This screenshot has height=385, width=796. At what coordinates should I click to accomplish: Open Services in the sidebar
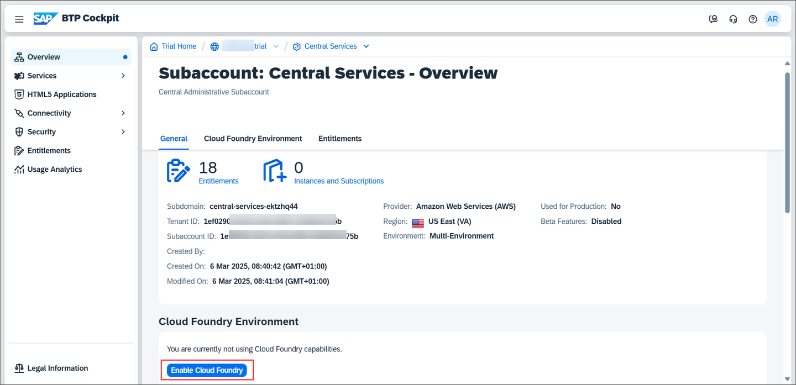pyautogui.click(x=71, y=76)
